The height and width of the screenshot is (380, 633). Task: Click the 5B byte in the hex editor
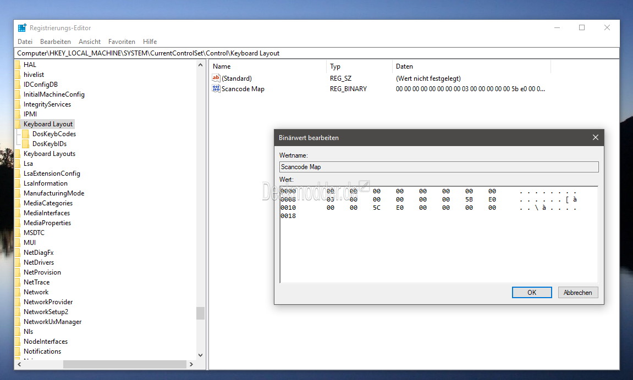tap(469, 199)
